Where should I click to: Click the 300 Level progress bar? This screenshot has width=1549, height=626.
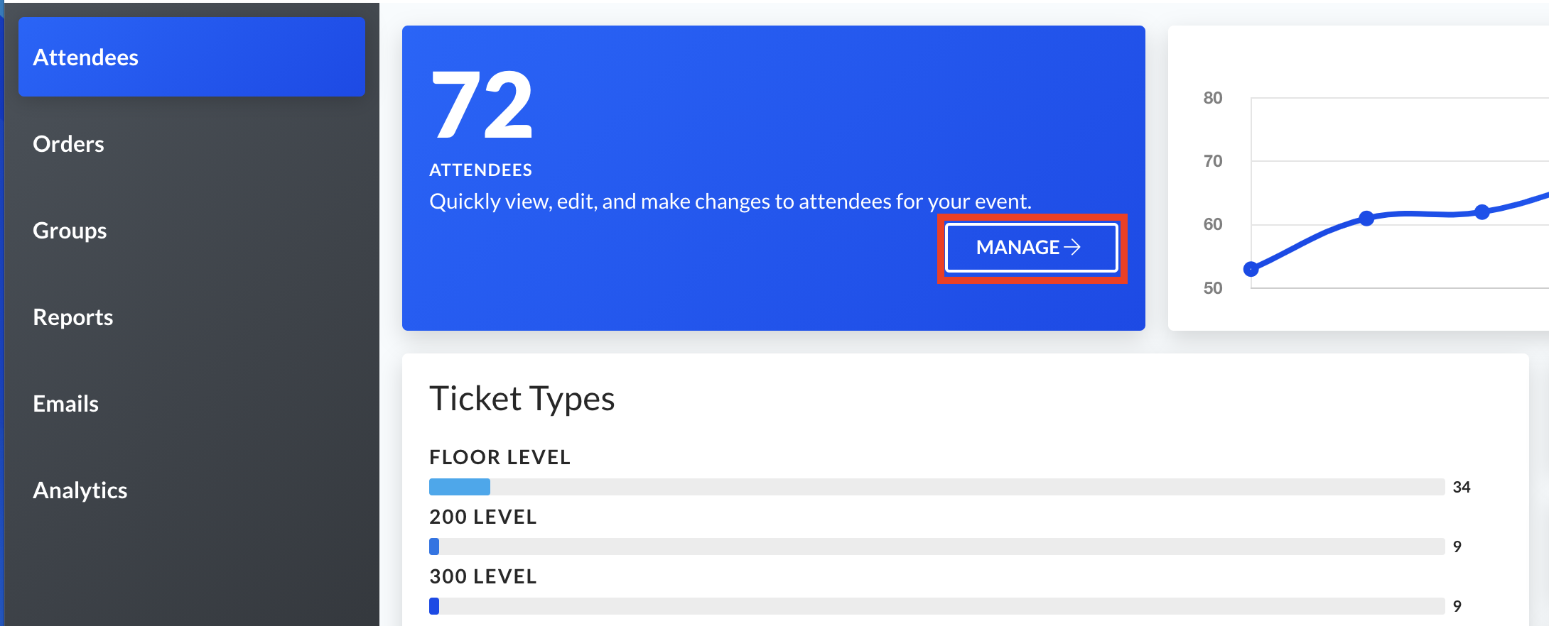(x=937, y=606)
